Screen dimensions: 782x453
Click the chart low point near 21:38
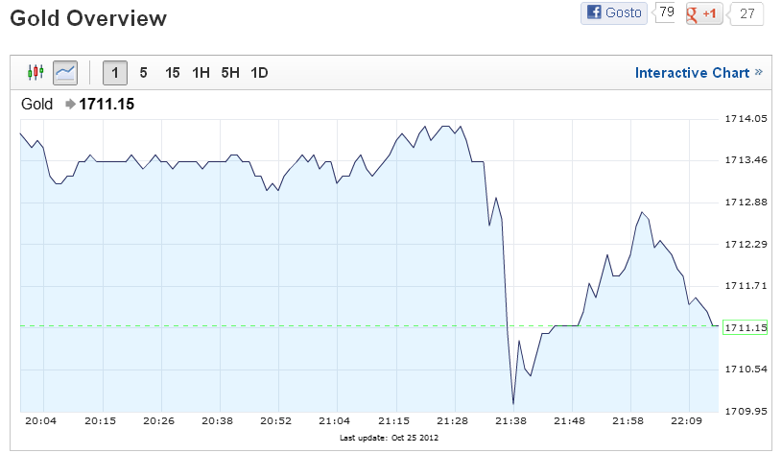click(x=513, y=403)
